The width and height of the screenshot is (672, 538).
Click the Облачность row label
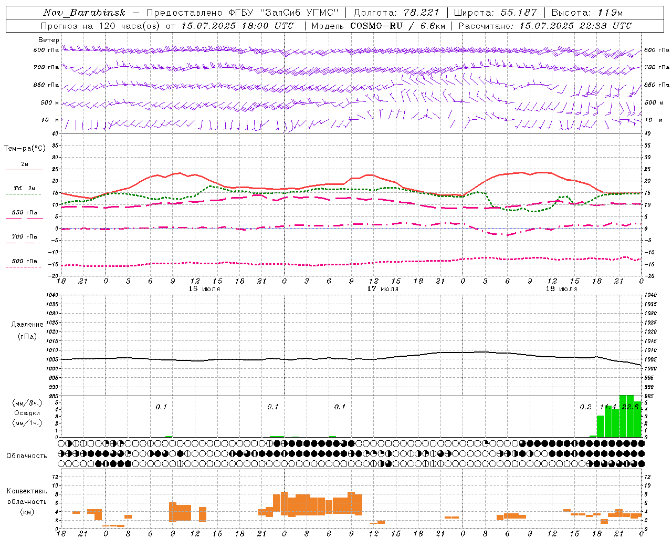click(27, 456)
